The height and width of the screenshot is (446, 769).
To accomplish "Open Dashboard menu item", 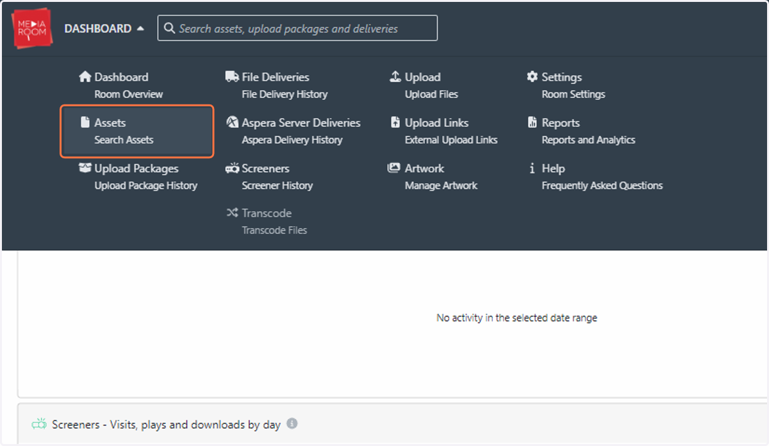I will pyautogui.click(x=121, y=77).
